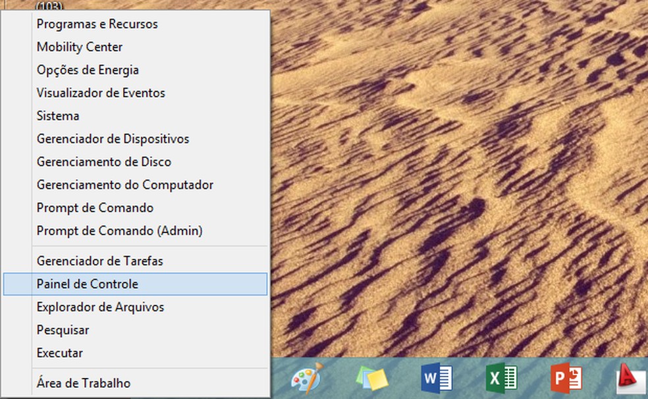Open Microsoft Word from taskbar

437,378
